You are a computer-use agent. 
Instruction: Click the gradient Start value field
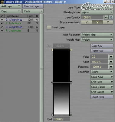pos(61,46)
